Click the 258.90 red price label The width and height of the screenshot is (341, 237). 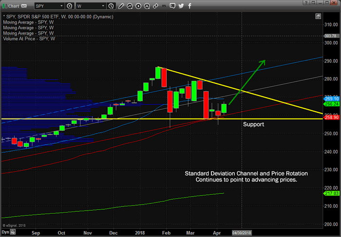[x=331, y=118]
